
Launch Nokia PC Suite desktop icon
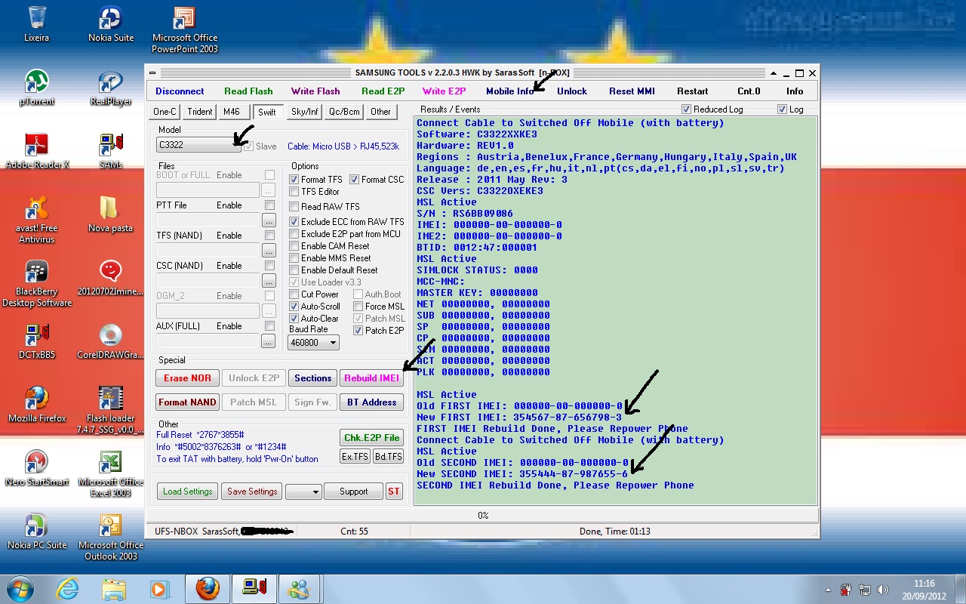[x=36, y=532]
